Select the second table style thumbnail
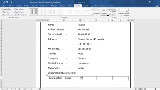The width and height of the screenshot is (160, 90). point(42,12)
